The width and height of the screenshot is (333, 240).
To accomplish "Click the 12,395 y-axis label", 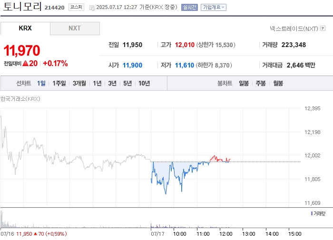I will [312, 108].
